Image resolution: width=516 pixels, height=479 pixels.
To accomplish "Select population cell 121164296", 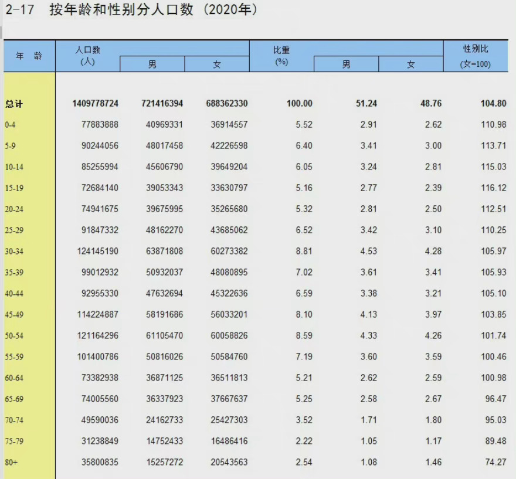I will pyautogui.click(x=97, y=335).
